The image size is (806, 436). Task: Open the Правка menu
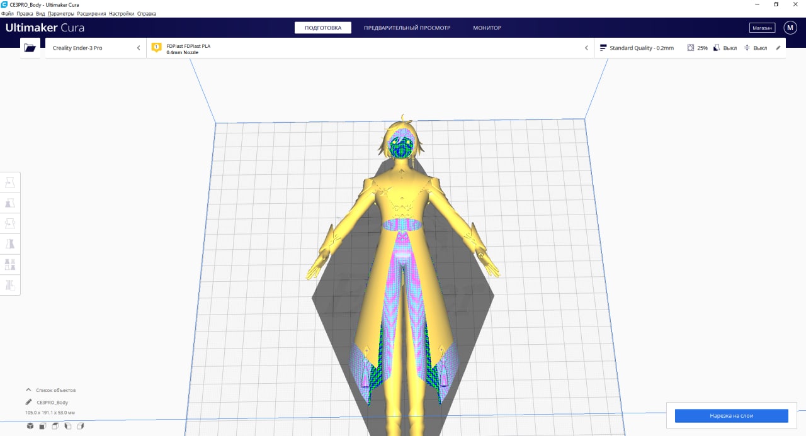[x=25, y=13]
